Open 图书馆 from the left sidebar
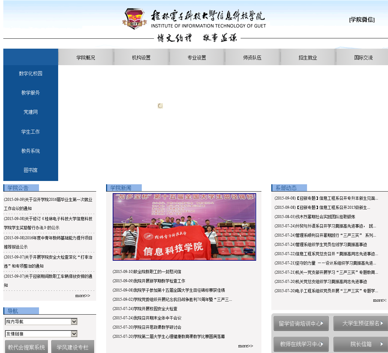The width and height of the screenshot is (388, 353). [x=30, y=170]
